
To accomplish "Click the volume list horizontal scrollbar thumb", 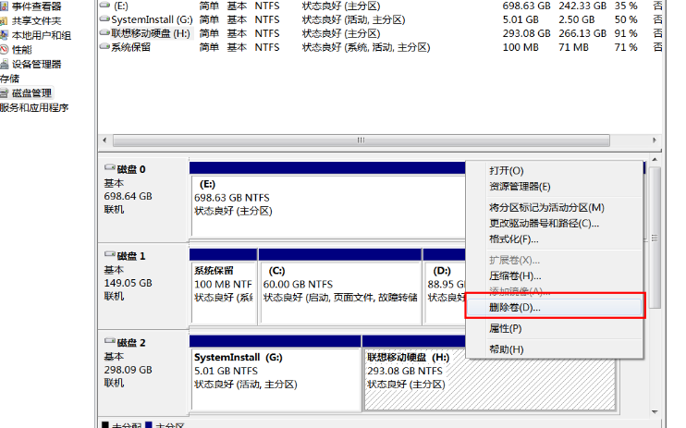I will click(x=361, y=140).
